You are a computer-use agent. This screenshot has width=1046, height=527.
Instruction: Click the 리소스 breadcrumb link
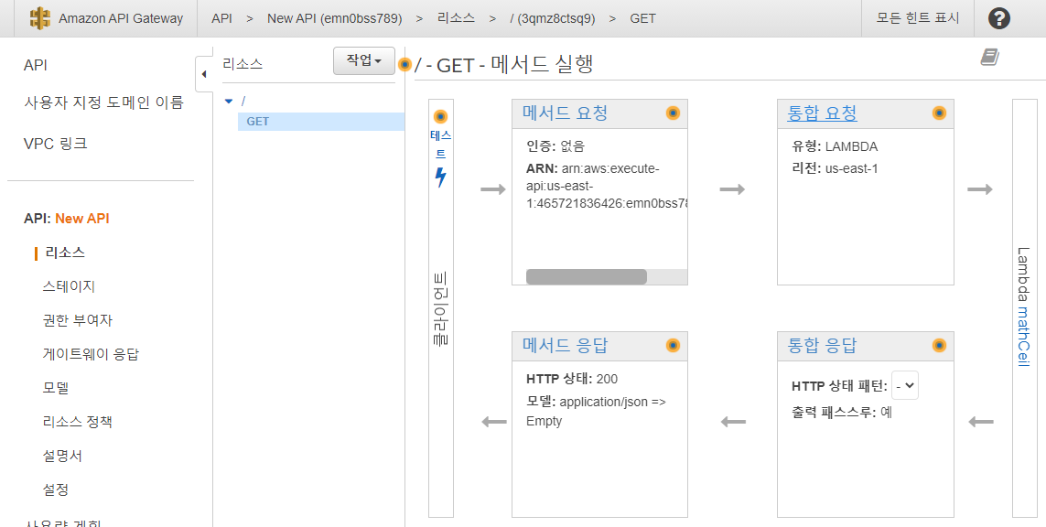pos(457,18)
